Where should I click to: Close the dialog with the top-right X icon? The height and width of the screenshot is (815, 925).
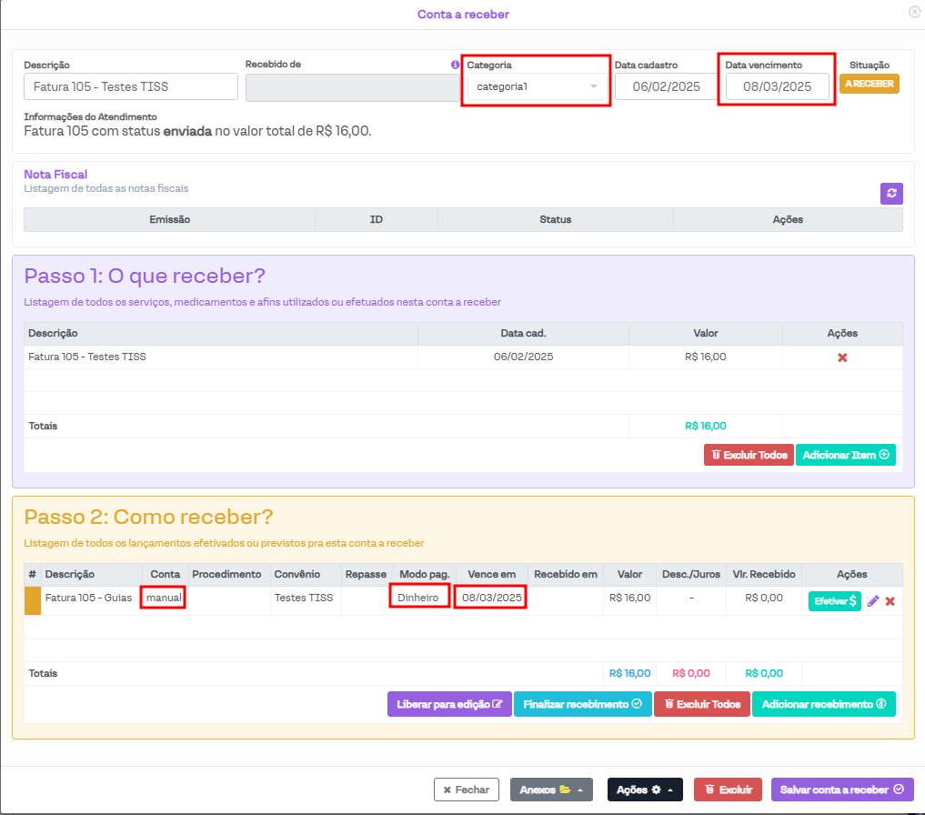point(914,12)
